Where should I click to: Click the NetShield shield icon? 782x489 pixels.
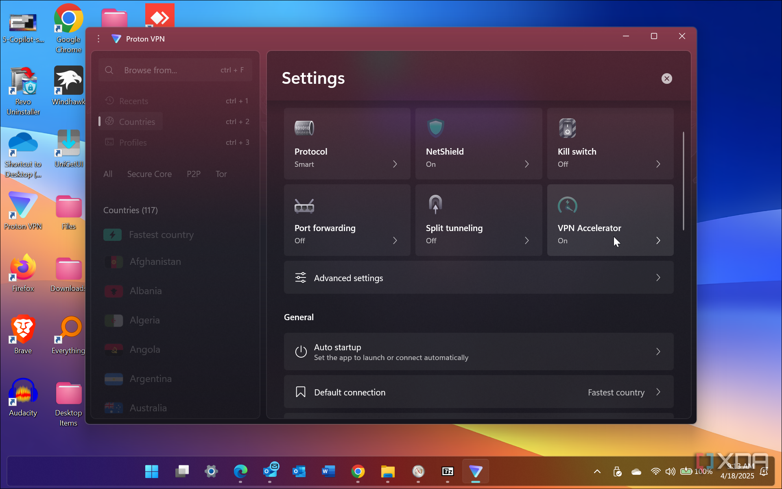pyautogui.click(x=435, y=128)
